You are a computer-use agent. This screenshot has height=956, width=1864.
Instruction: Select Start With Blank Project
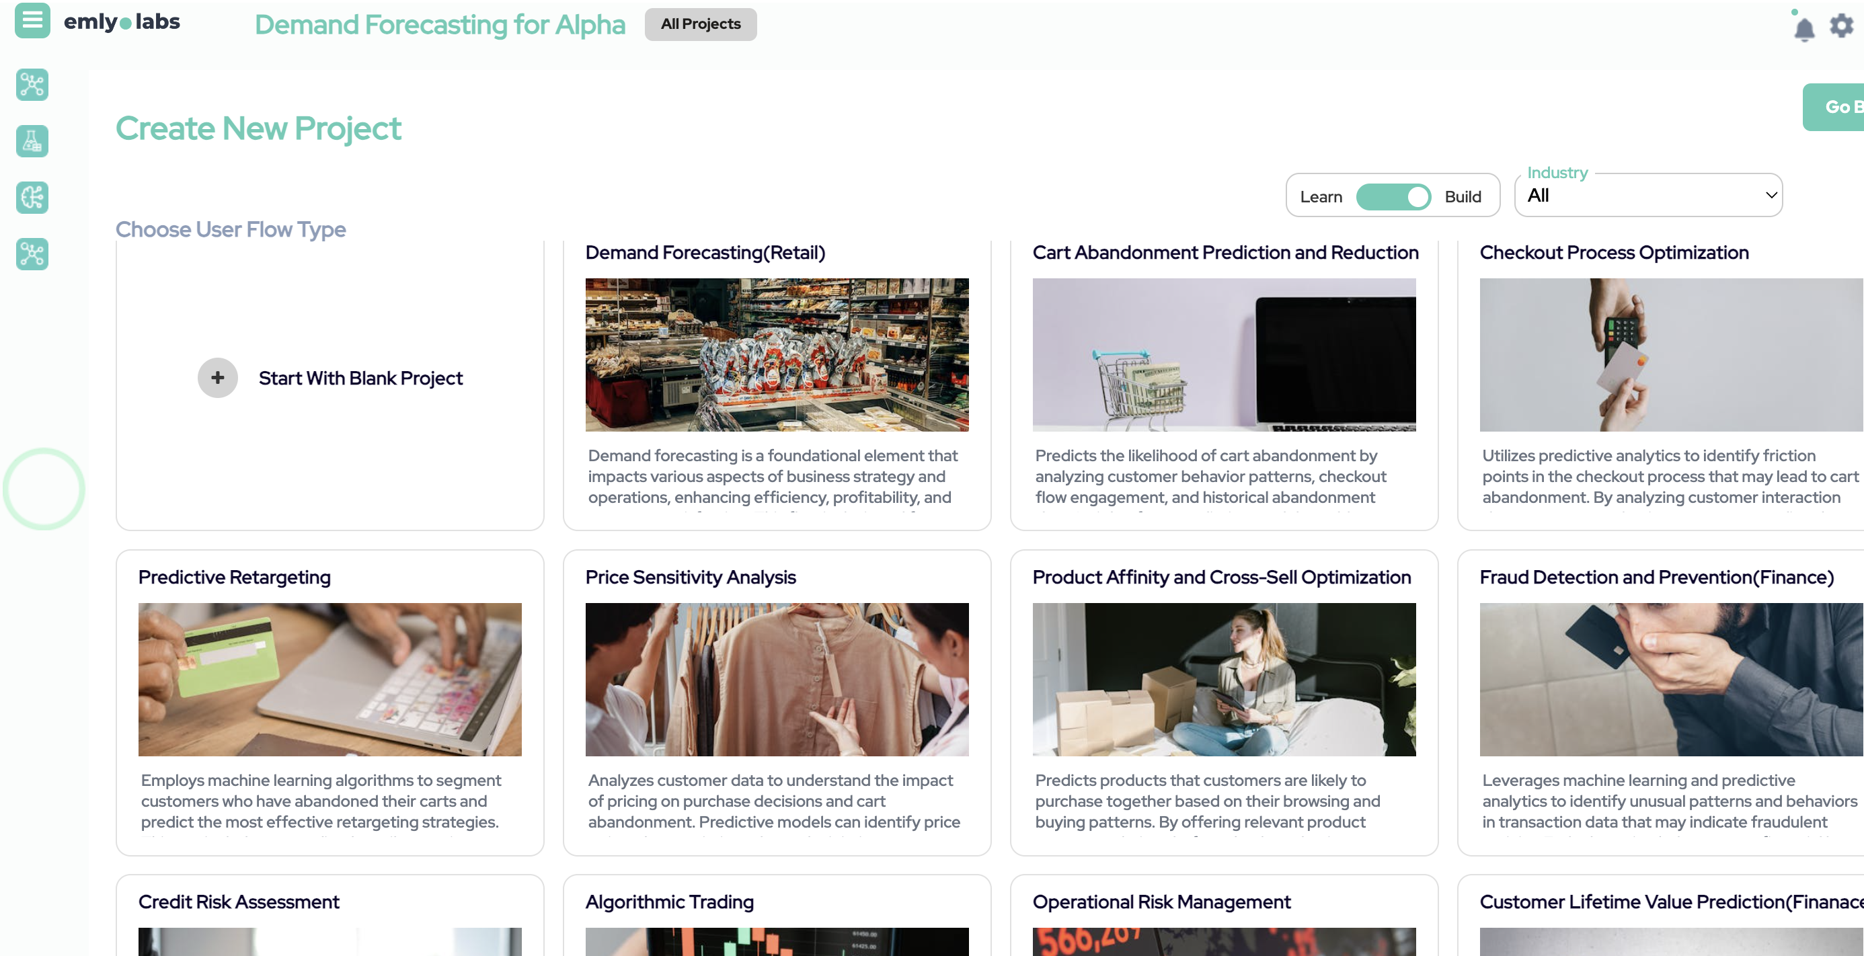(360, 379)
